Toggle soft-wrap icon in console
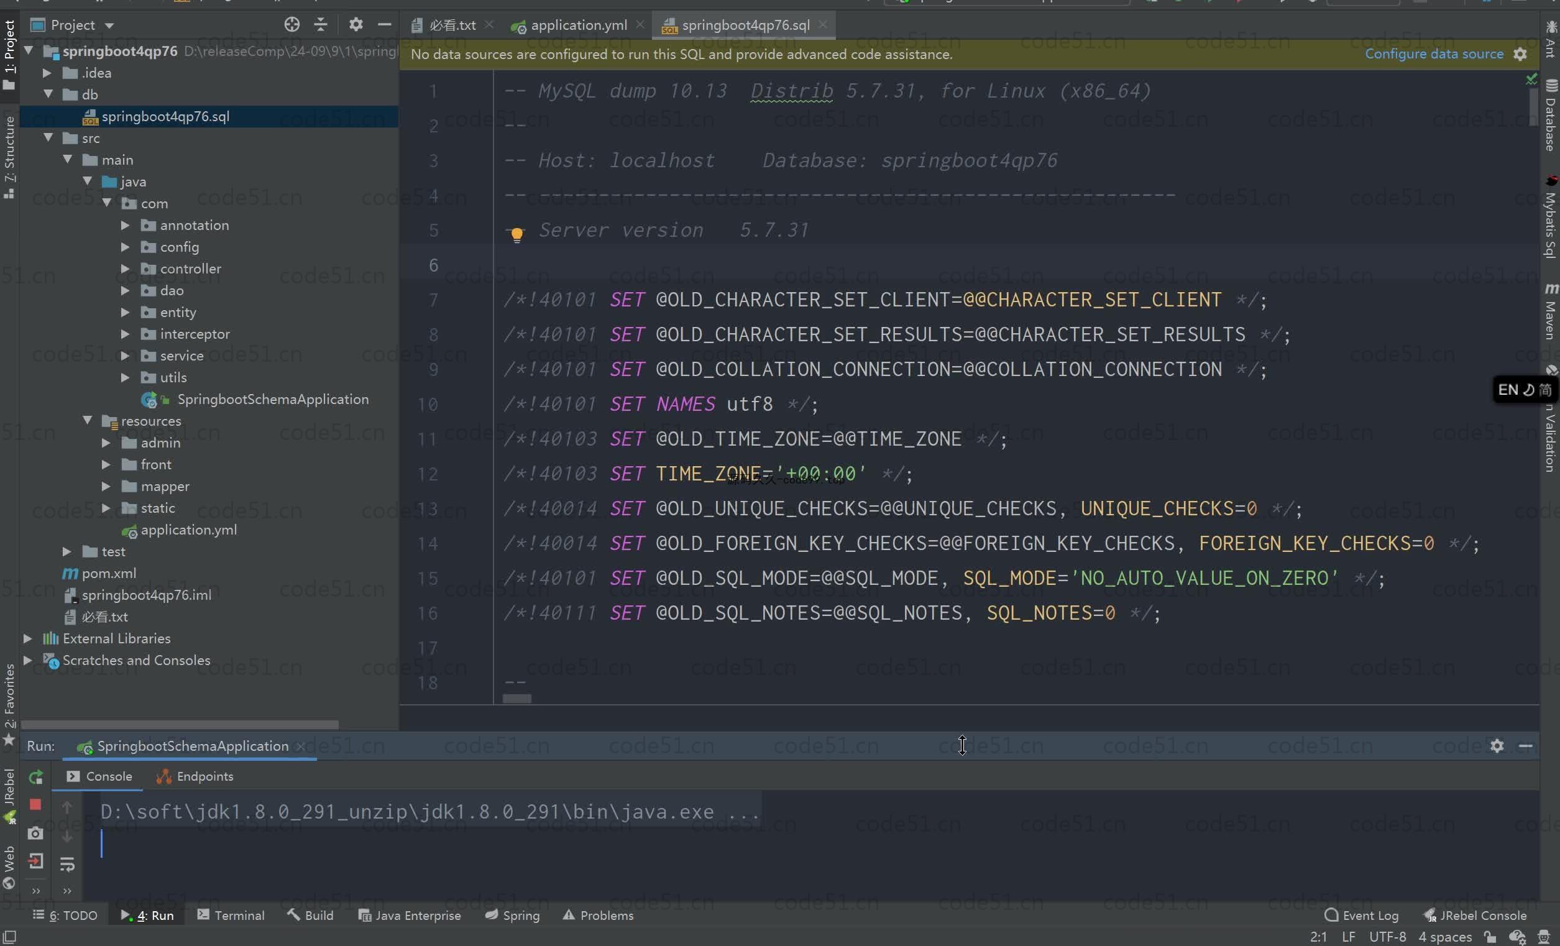1560x946 pixels. (67, 864)
